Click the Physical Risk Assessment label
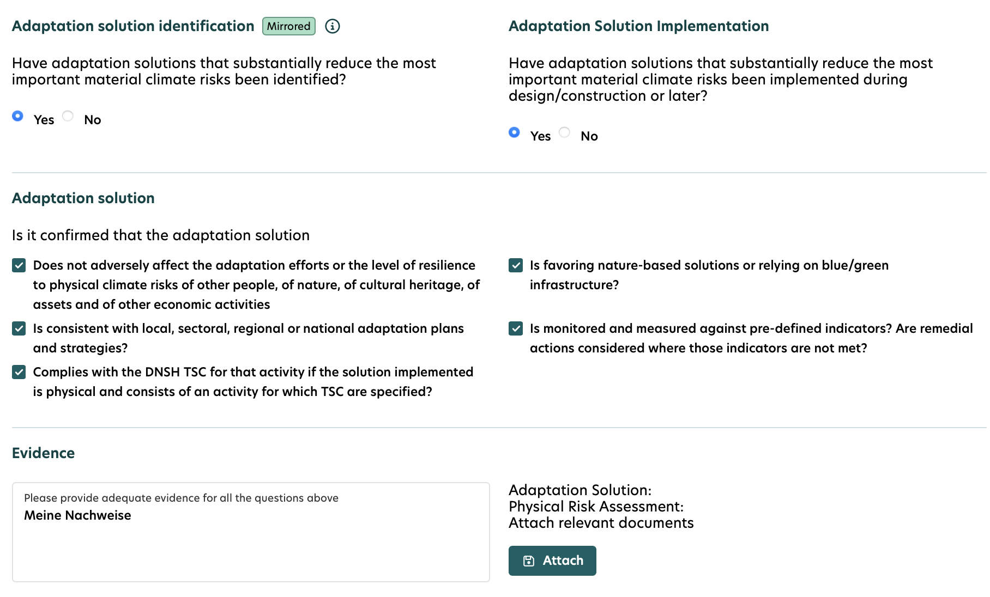 pos(596,506)
